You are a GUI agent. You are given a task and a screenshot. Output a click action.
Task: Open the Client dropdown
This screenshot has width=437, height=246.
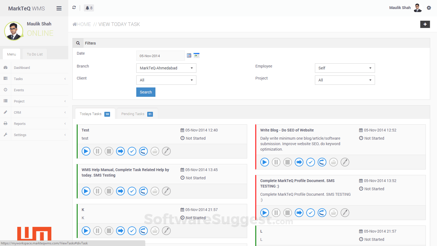coord(166,80)
